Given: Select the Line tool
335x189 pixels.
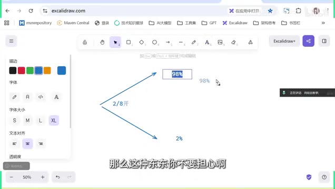Looking at the screenshot, I should coord(181,42).
